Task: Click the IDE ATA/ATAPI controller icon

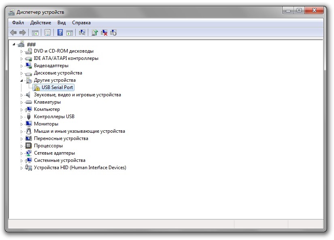Action: (x=29, y=58)
